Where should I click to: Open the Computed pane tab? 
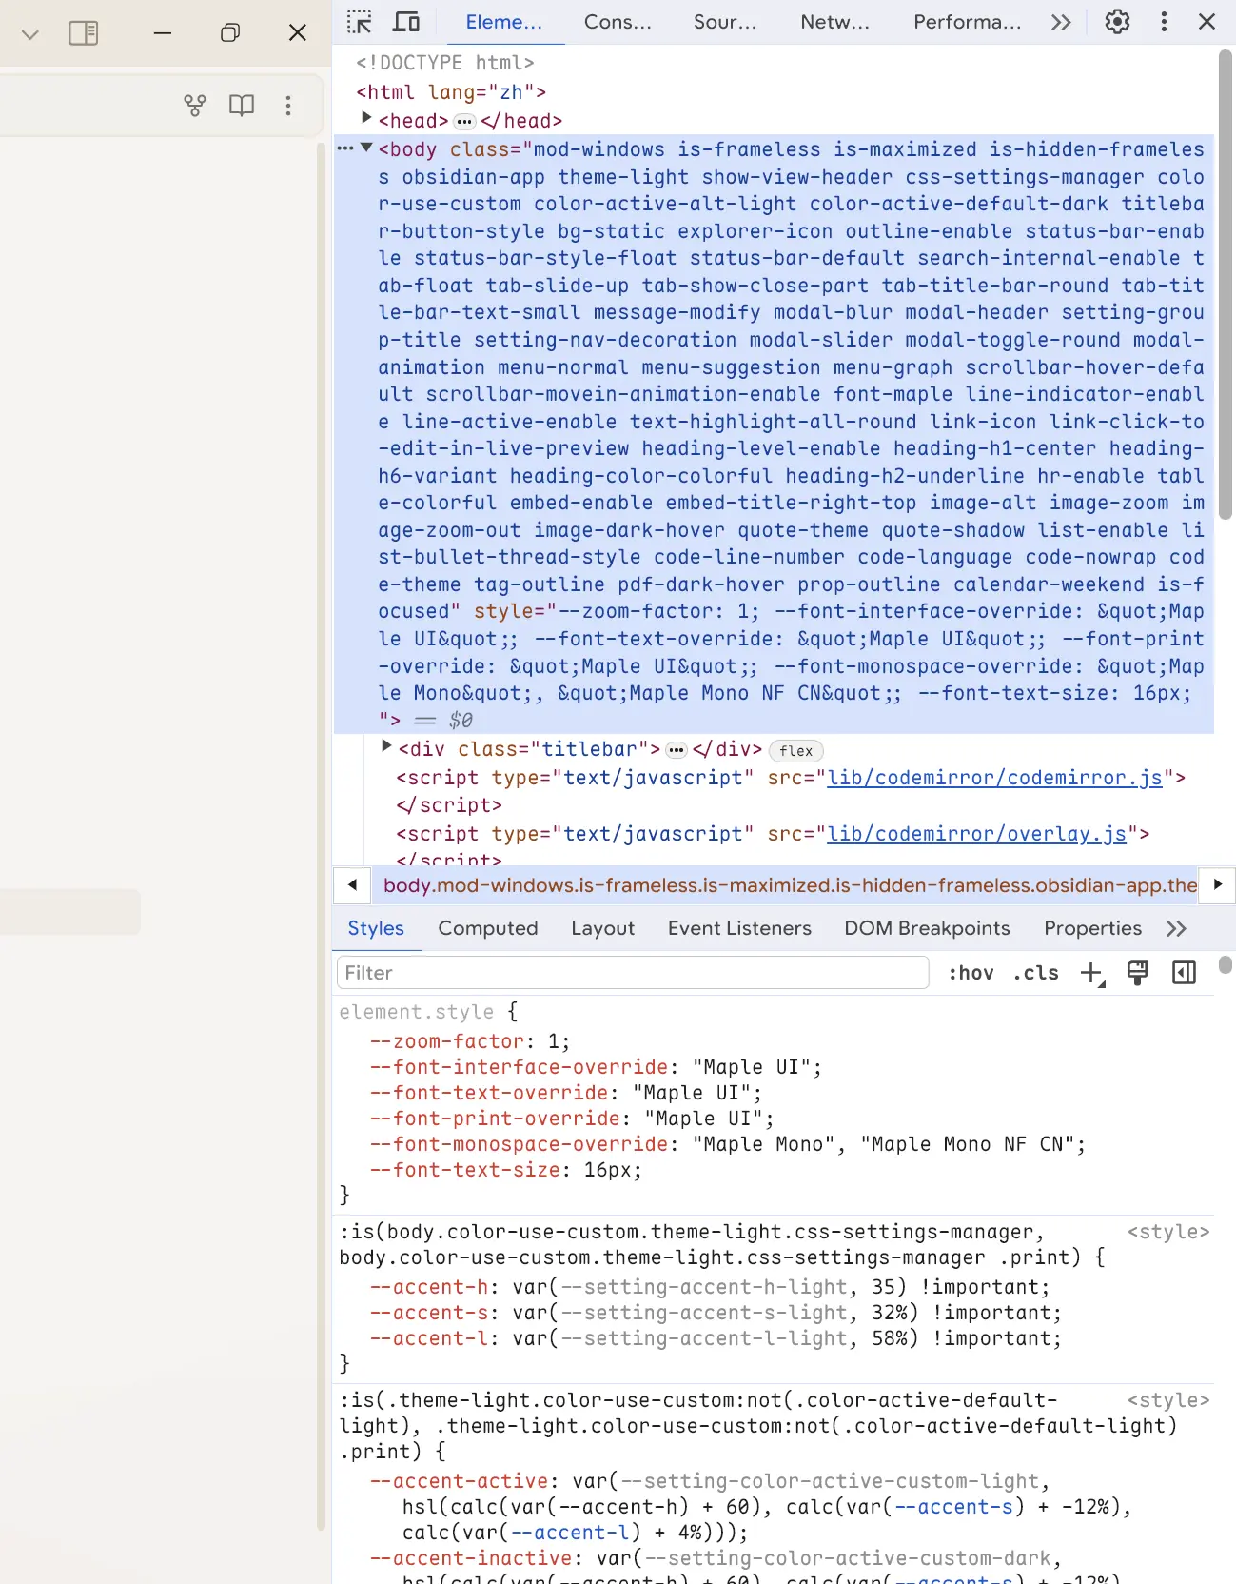(x=488, y=928)
